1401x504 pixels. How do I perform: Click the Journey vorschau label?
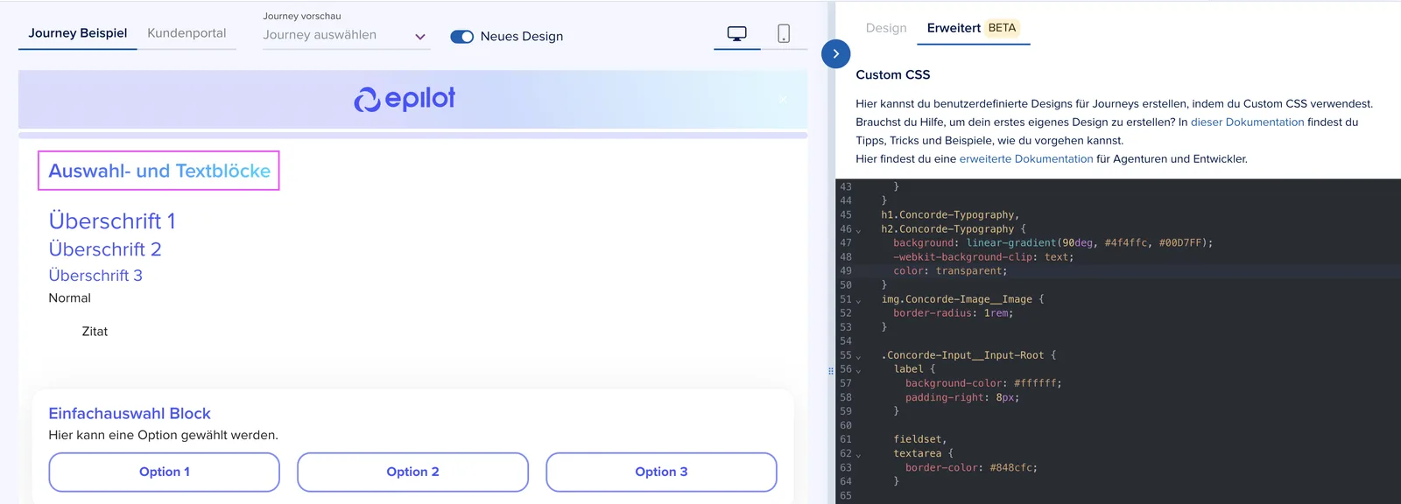point(302,16)
